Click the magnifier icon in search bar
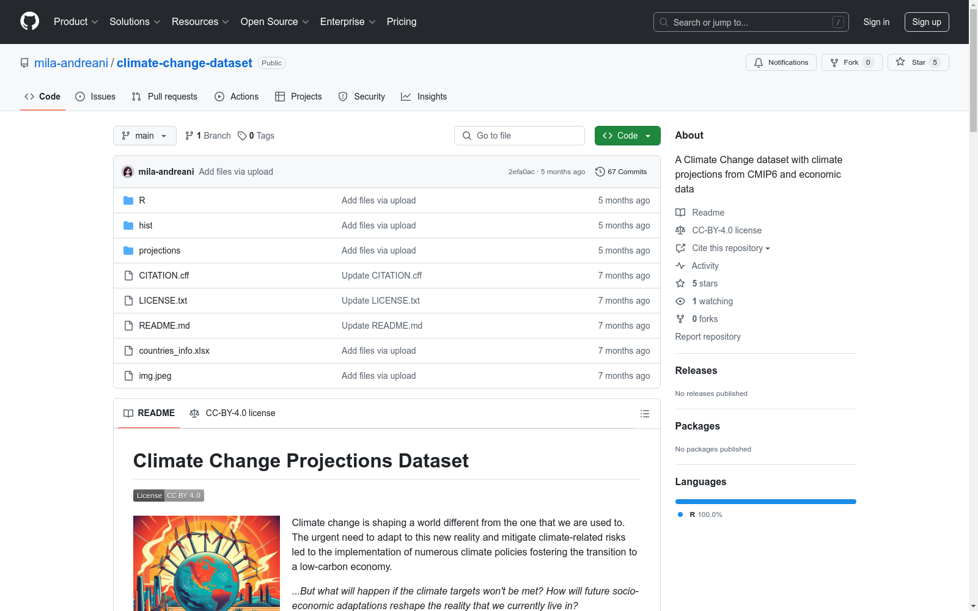Image resolution: width=978 pixels, height=611 pixels. [x=664, y=22]
